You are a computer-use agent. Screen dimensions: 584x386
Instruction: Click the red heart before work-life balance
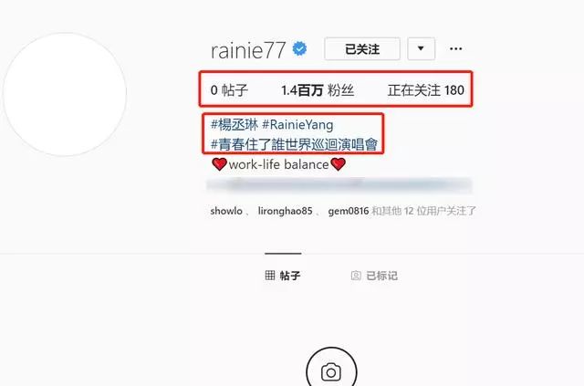[x=219, y=164]
